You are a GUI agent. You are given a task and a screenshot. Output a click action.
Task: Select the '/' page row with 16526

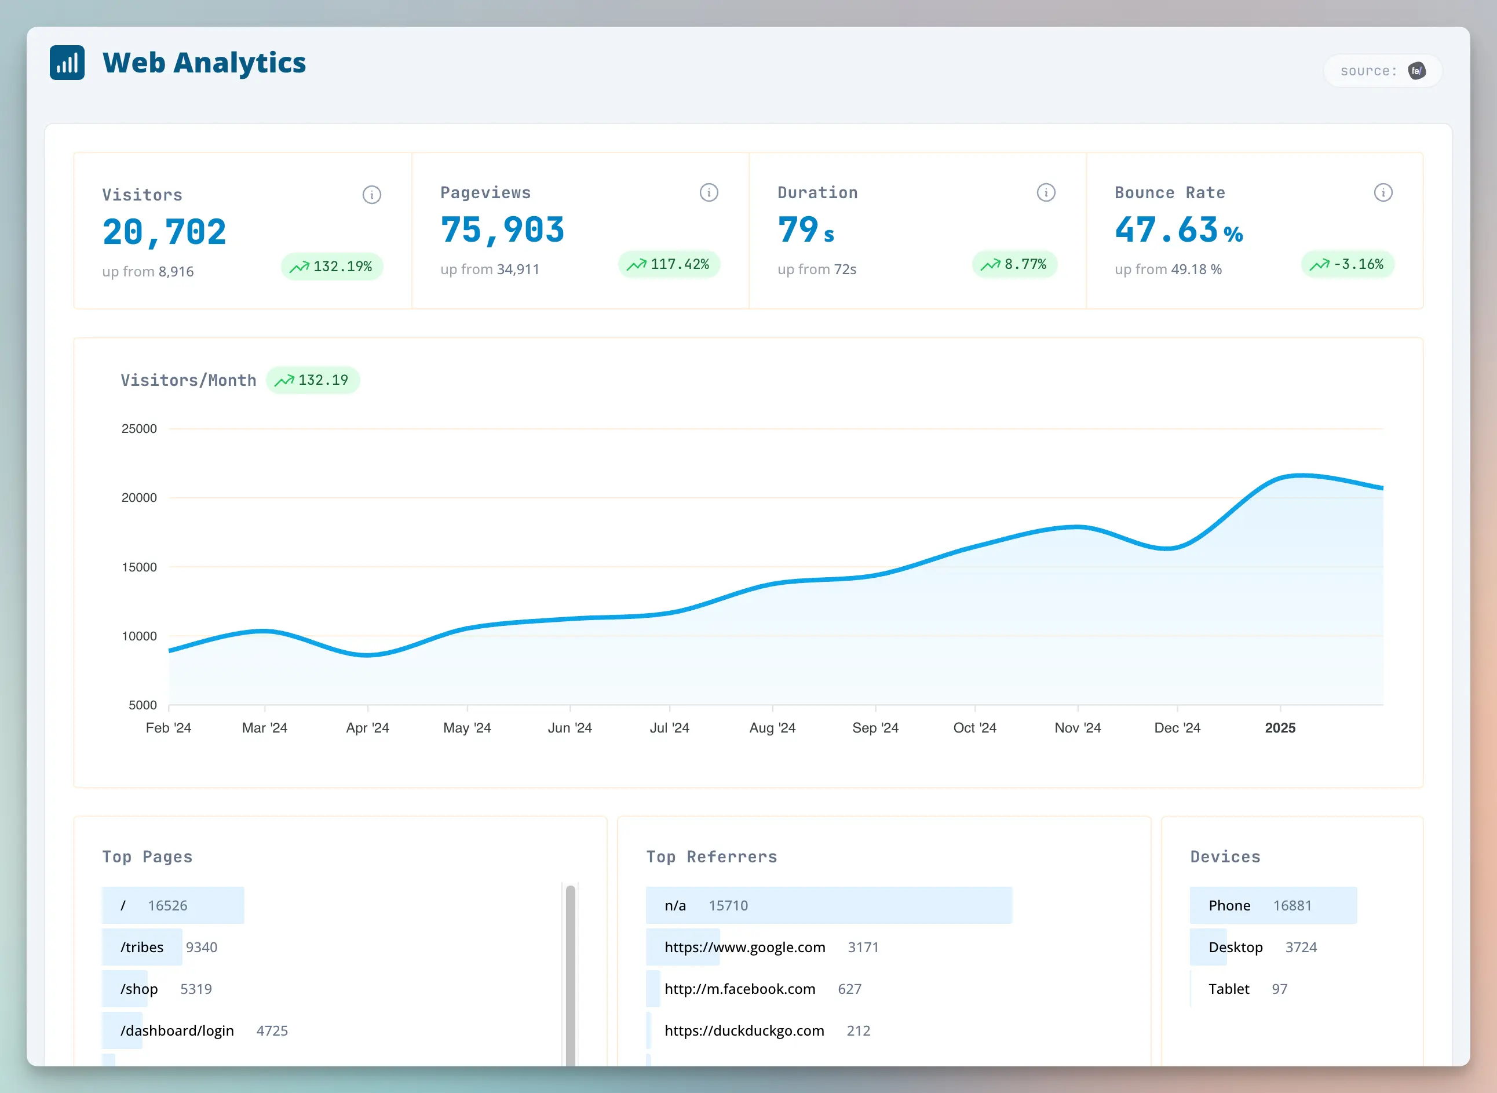tap(331, 905)
